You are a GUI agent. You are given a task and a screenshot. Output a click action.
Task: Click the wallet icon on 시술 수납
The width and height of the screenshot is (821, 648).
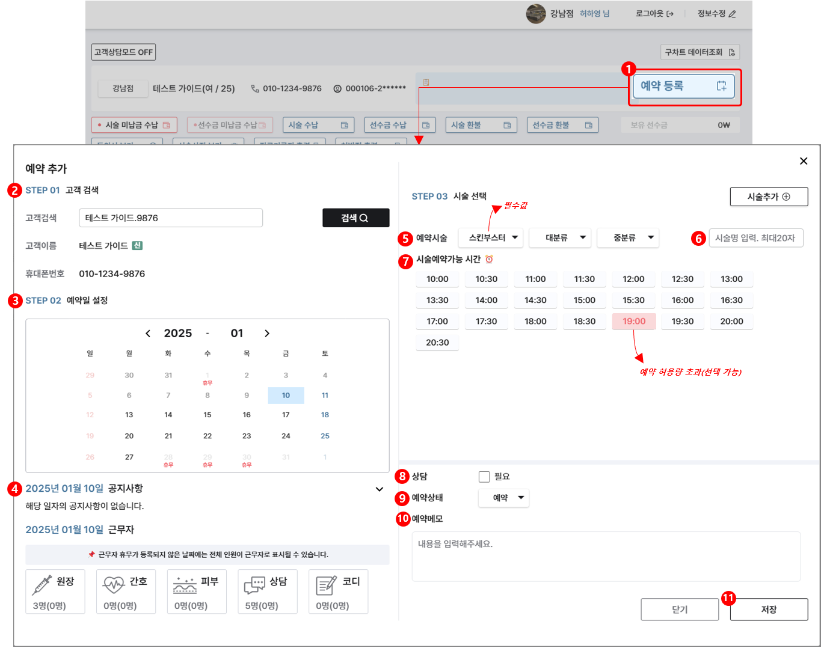point(345,125)
